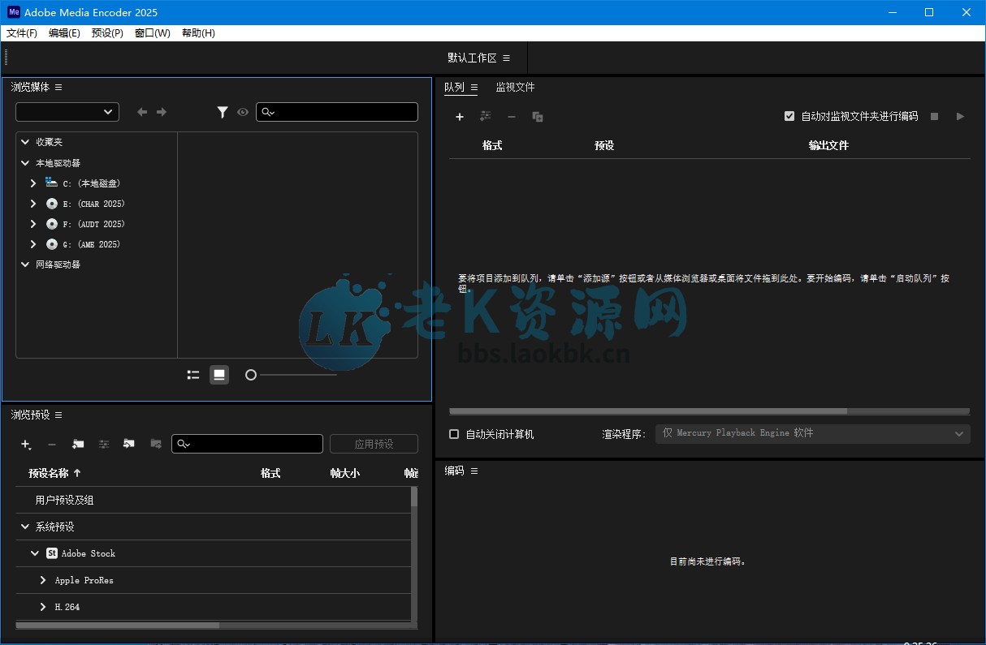
Task: Open the 队列 panel menu icon
Action: click(474, 87)
